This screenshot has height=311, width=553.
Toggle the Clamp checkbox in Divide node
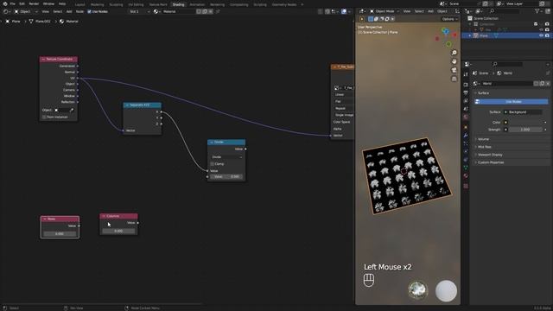213,164
